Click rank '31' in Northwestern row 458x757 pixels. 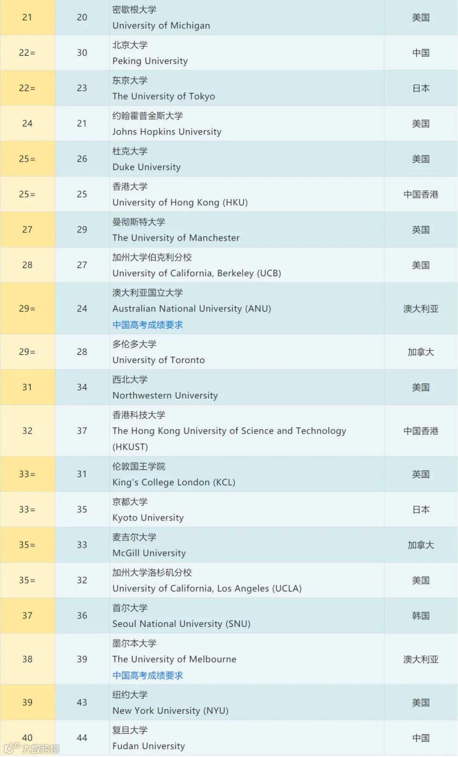(x=27, y=387)
